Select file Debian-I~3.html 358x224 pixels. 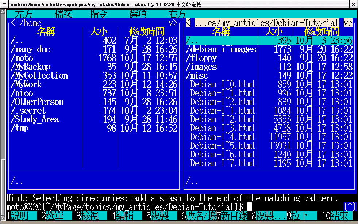(x=269, y=128)
